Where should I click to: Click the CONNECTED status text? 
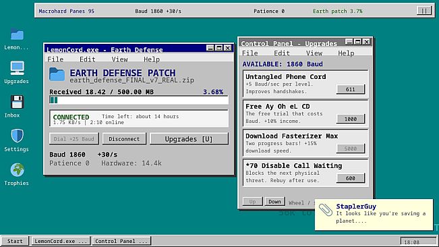coord(71,117)
